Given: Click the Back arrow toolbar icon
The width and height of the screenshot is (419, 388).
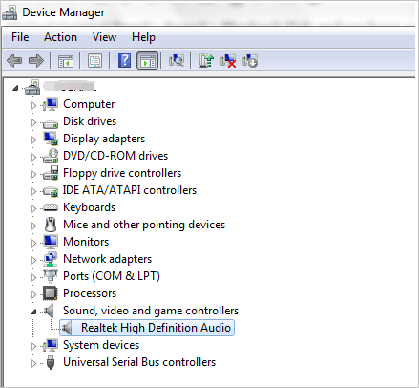Looking at the screenshot, I should pos(14,60).
